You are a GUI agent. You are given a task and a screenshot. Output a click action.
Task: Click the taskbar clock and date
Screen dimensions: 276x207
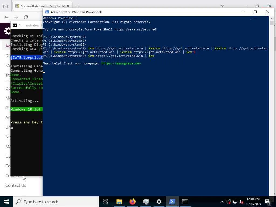[x=253, y=202]
